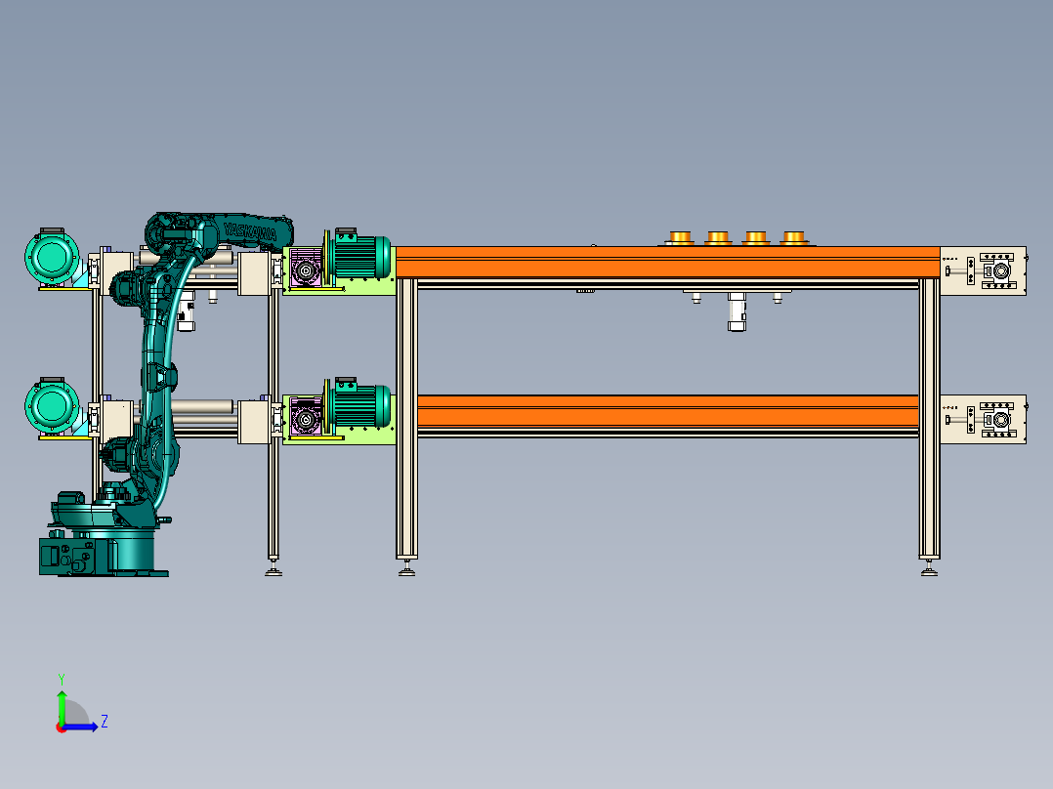Viewport: 1053px width, 789px height.
Task: Select the robot's base pedestal
Action: coord(104,552)
